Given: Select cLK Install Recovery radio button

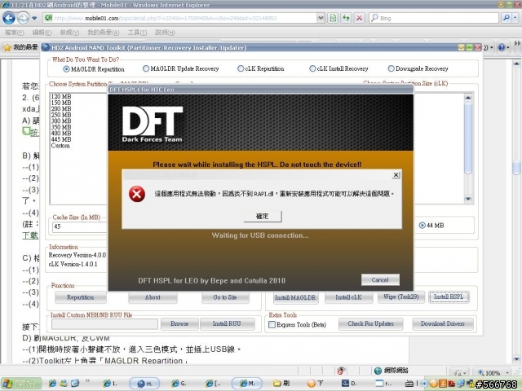Looking at the screenshot, I should pyautogui.click(x=312, y=68).
